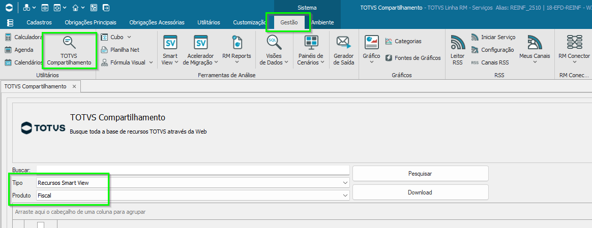Open Agenda from the Utilitários group

click(19, 50)
